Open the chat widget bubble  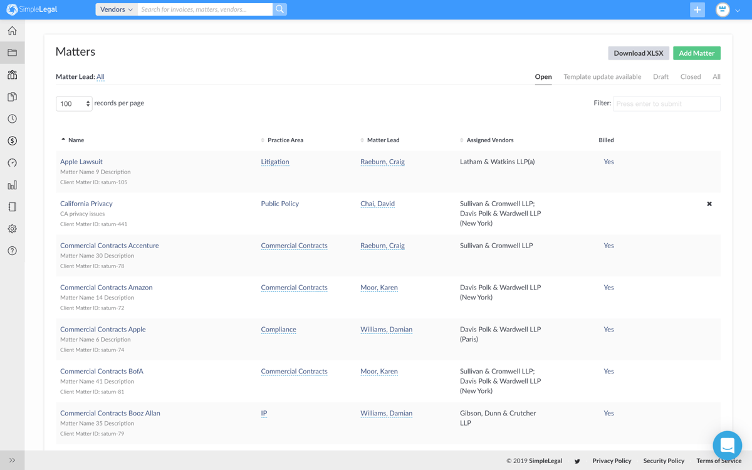coord(727,446)
